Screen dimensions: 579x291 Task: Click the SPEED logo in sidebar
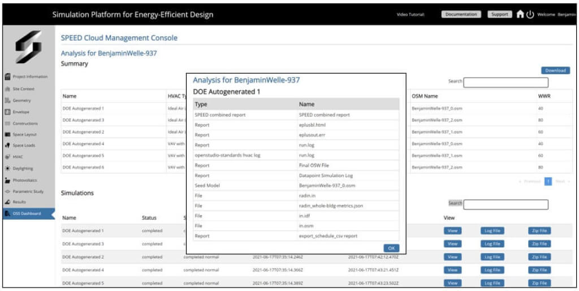click(x=28, y=47)
